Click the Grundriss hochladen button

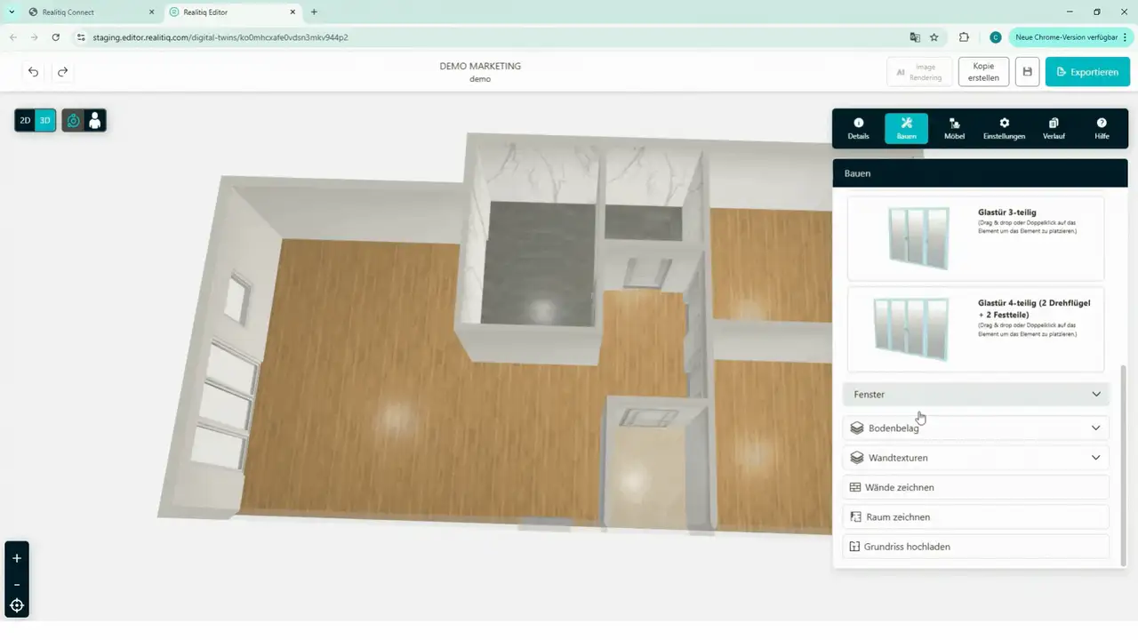[x=976, y=547]
